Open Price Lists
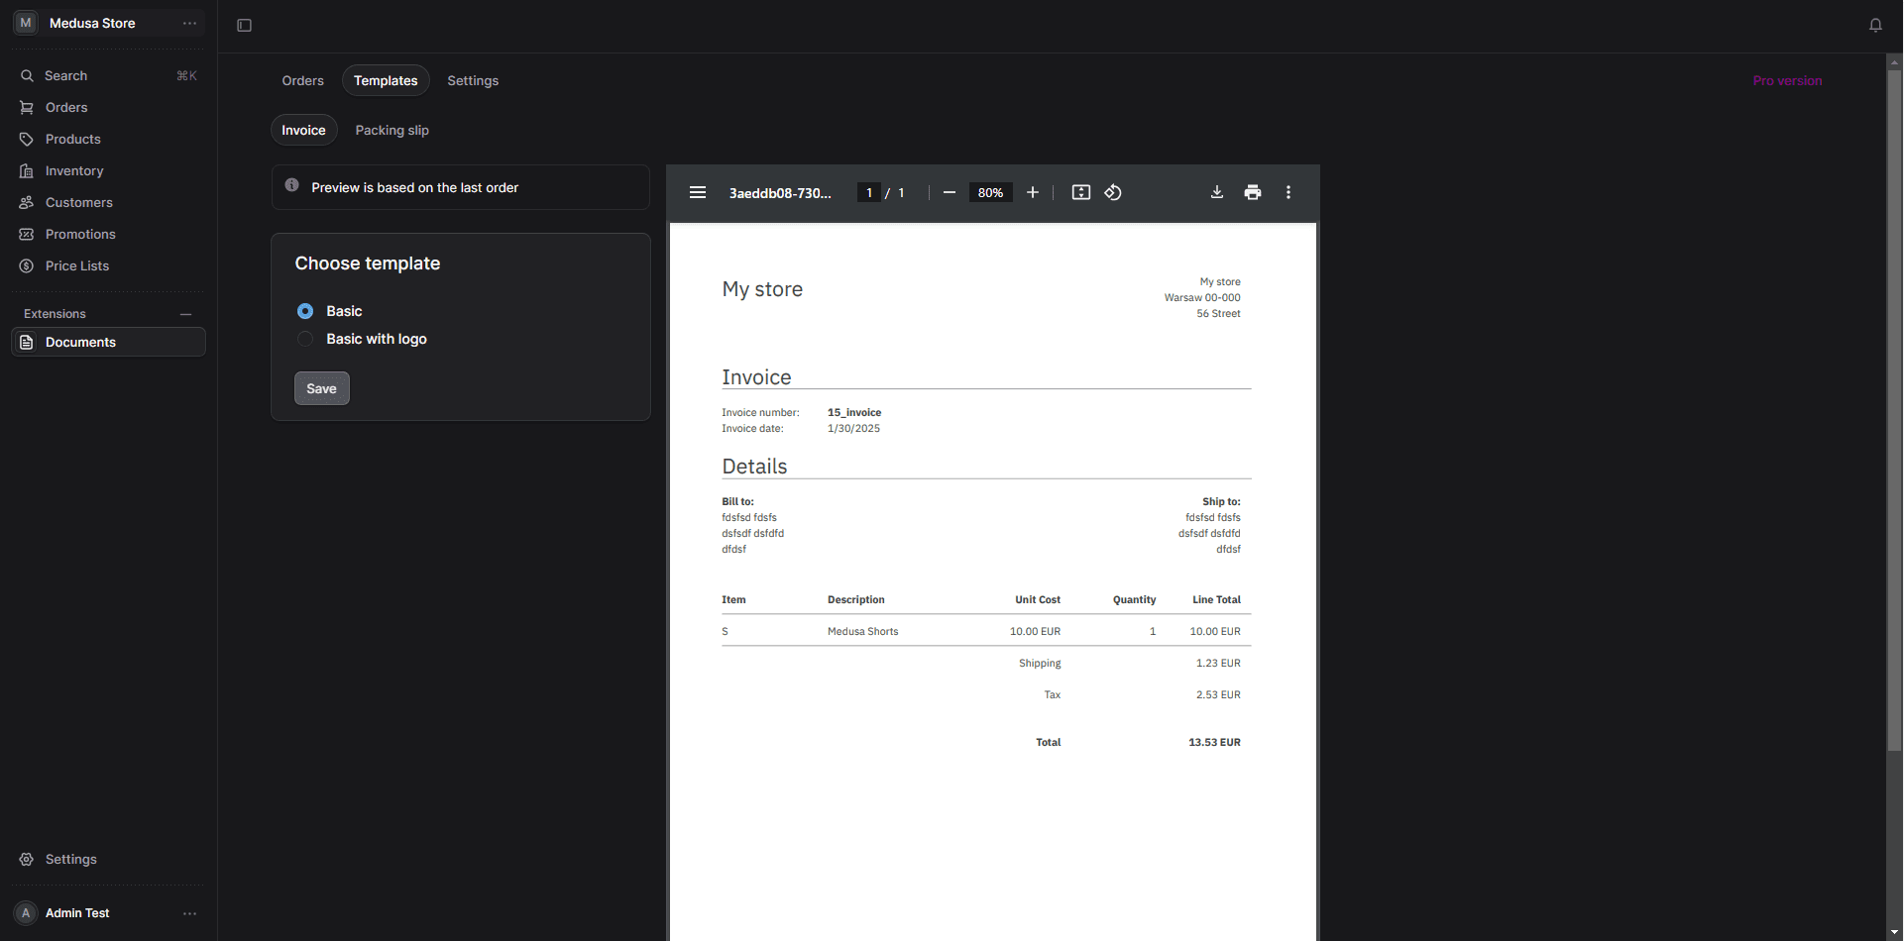 tap(76, 265)
